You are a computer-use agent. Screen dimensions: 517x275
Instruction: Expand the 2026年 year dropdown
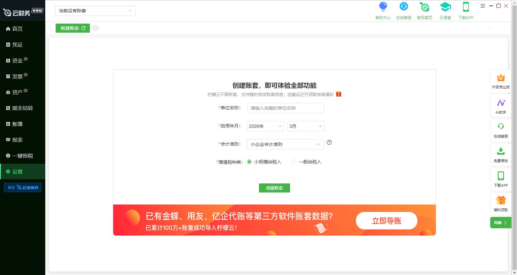coord(265,126)
